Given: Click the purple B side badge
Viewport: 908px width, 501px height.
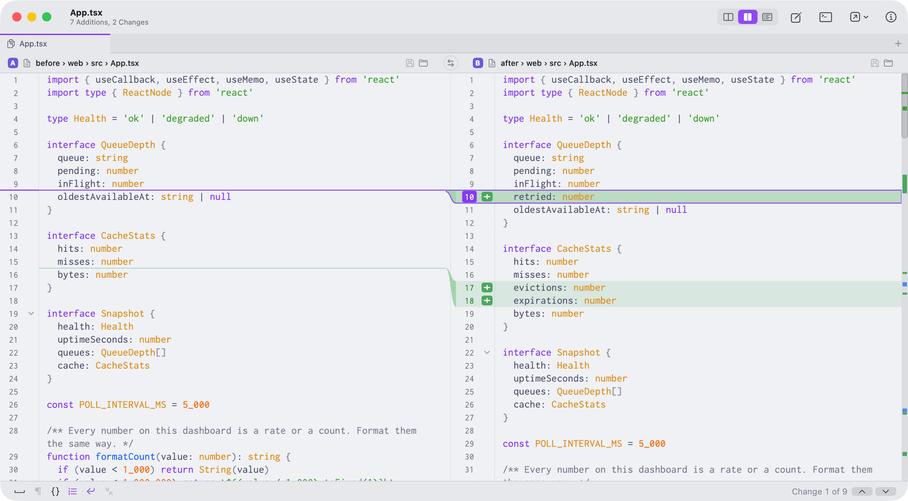Looking at the screenshot, I should [477, 63].
